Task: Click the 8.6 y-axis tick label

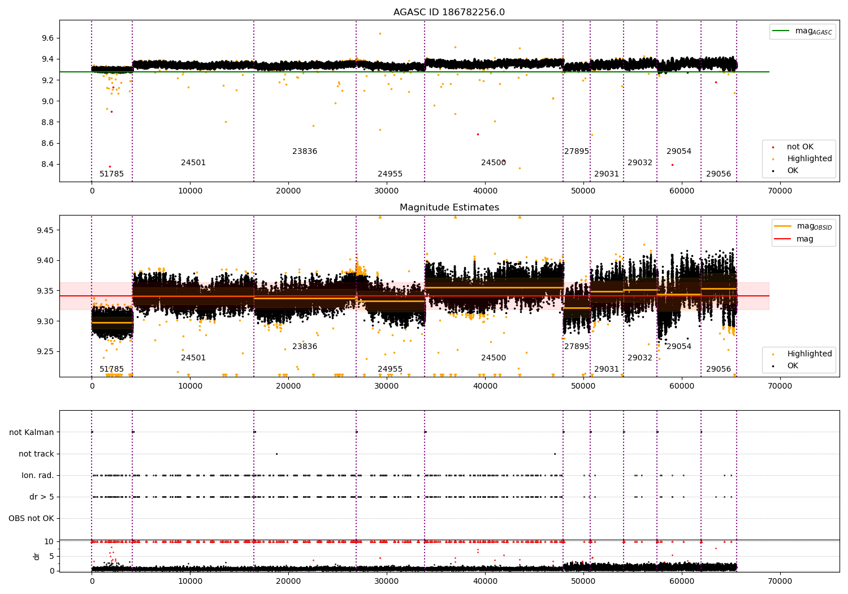Action: (47, 144)
